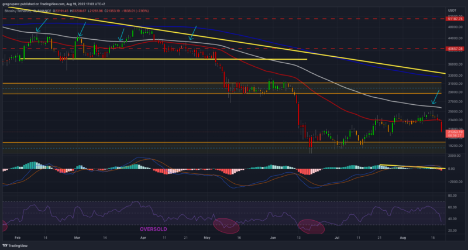Select the yellow divergence line on MACD panel
Screen dimensions: 468x250
click(x=409, y=167)
